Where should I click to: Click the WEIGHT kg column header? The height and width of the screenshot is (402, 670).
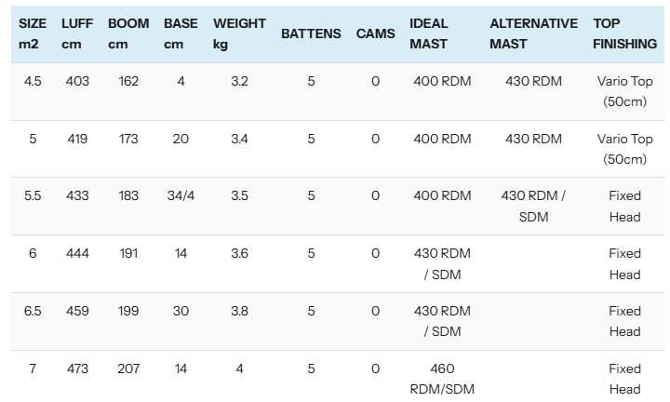pyautogui.click(x=239, y=33)
